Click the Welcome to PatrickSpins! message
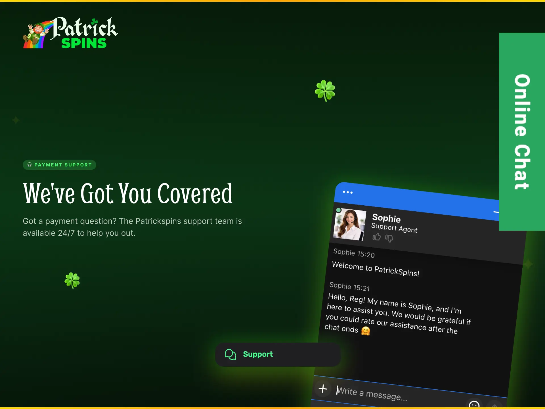This screenshot has height=409, width=545. click(x=376, y=269)
